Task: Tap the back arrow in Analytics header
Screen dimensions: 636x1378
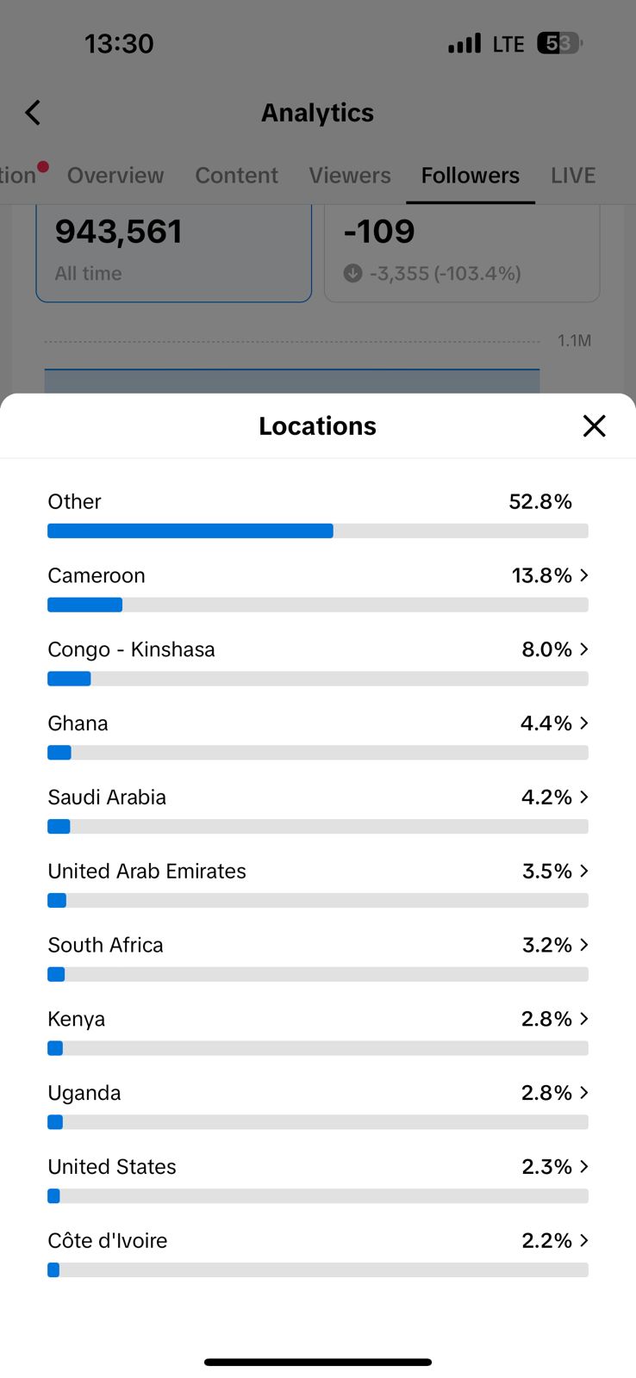Action: coord(33,113)
